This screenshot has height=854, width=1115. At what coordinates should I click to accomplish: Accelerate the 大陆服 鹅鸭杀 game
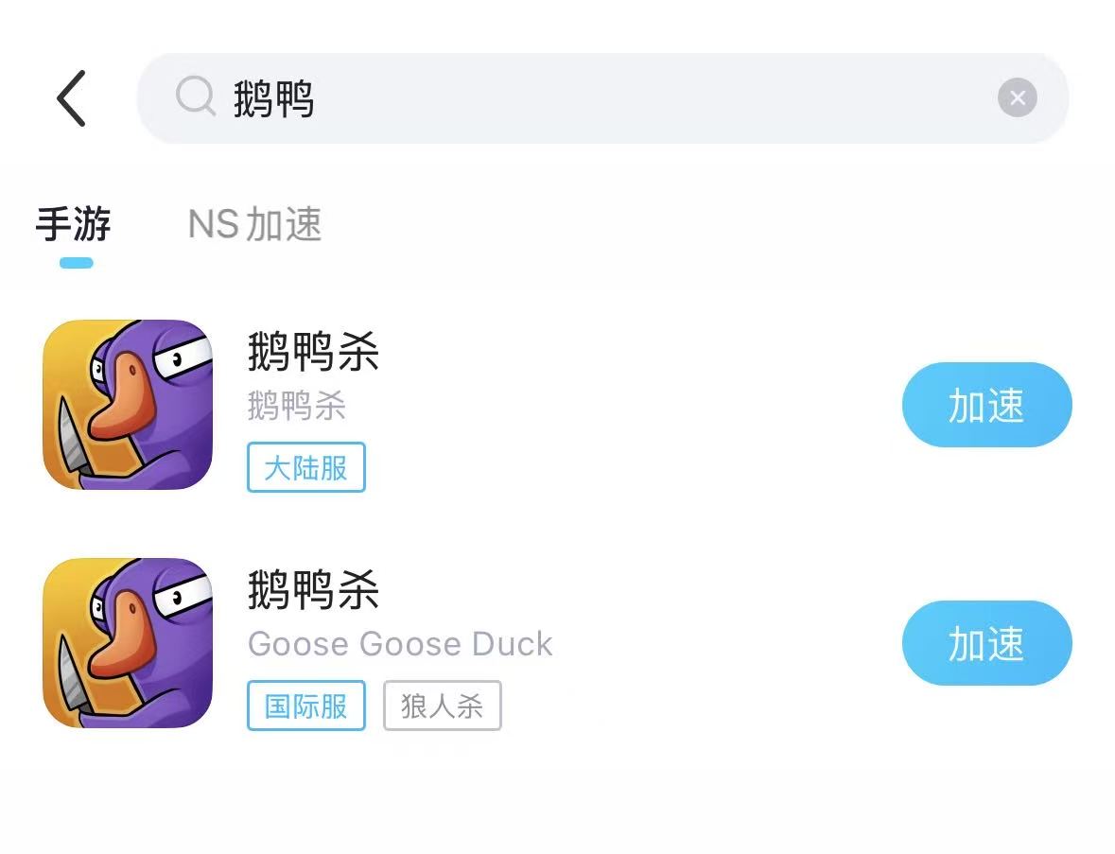(x=987, y=405)
